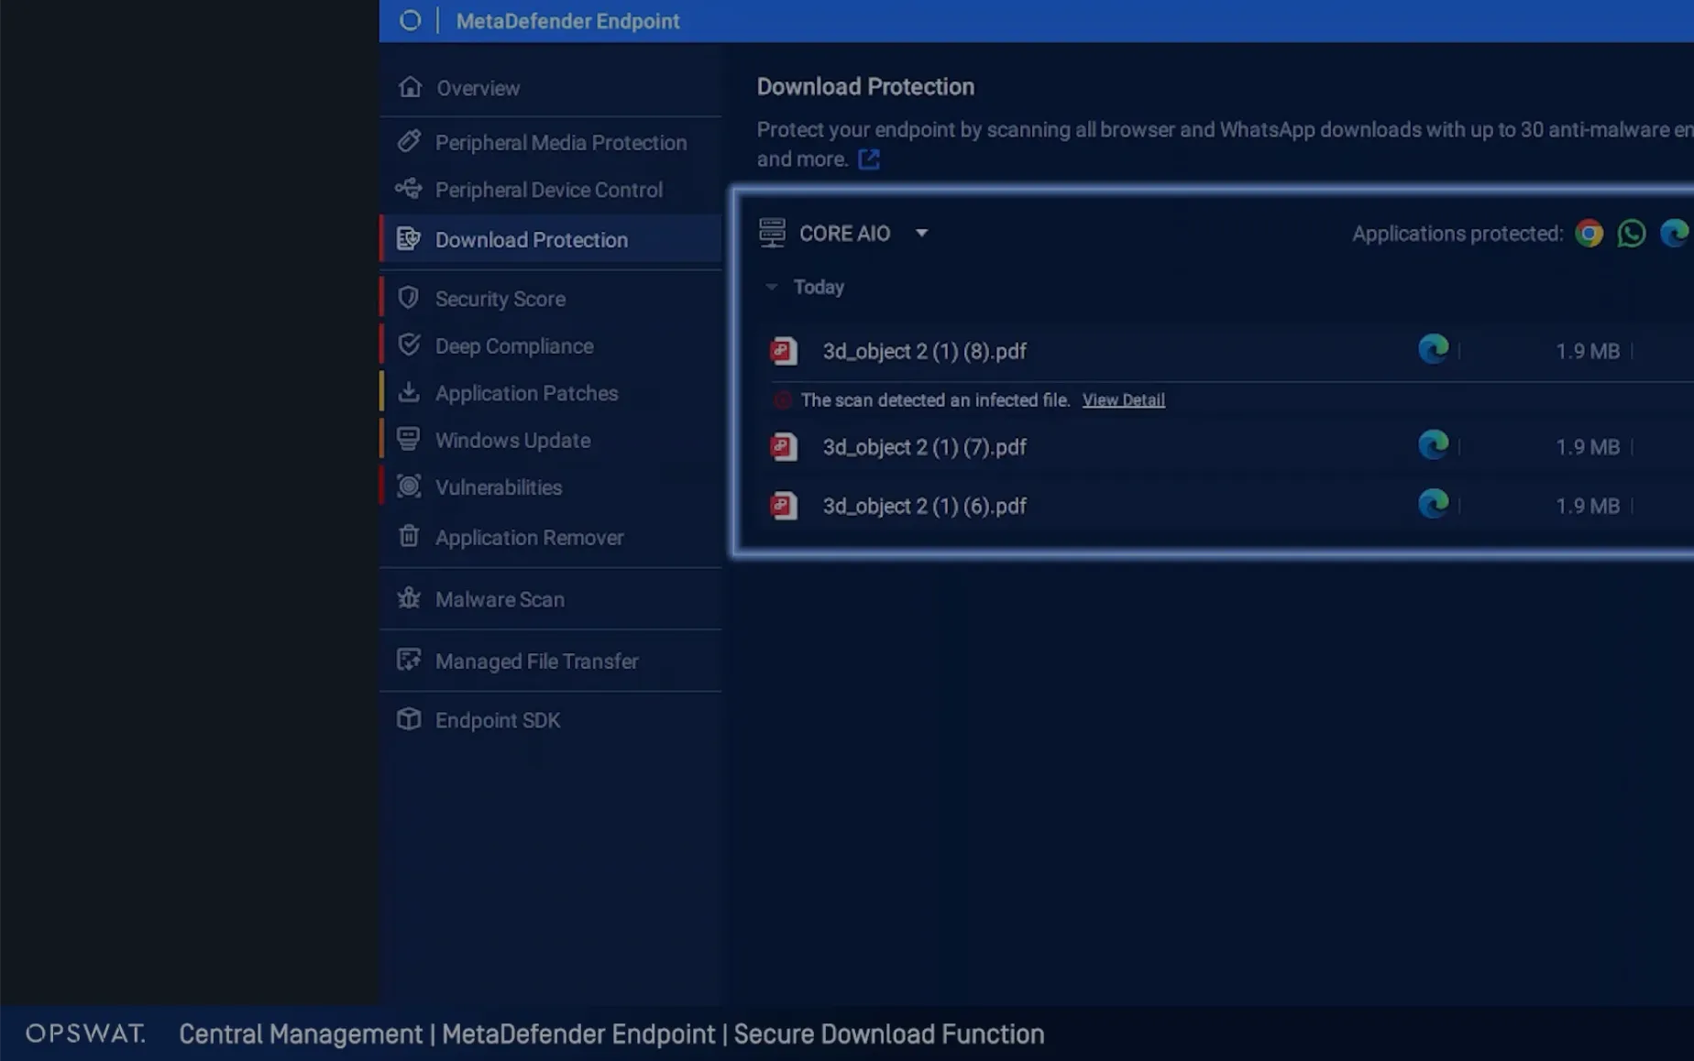1694x1061 pixels.
Task: Click the 1.9 MB size of (6).pdf
Action: click(1588, 506)
